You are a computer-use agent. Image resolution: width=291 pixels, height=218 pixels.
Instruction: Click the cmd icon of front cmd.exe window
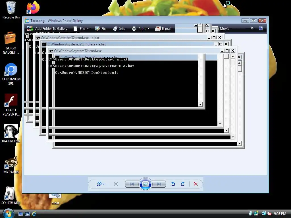click(51, 51)
